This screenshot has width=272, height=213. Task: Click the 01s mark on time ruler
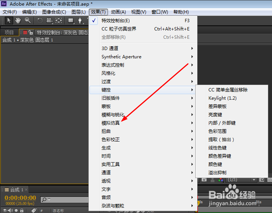click(x=258, y=202)
